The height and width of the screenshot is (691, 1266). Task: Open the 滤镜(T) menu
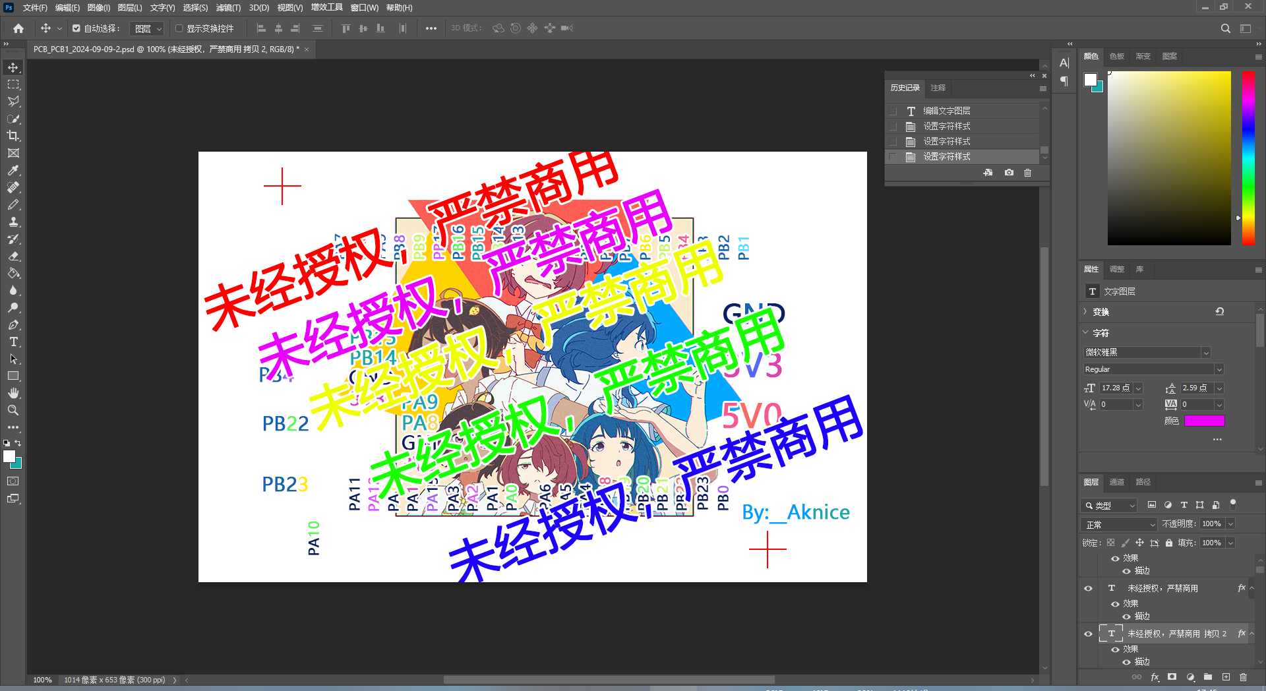point(228,7)
